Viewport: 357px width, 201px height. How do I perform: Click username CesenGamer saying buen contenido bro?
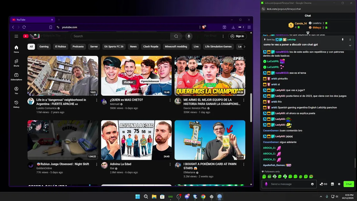tap(271, 131)
